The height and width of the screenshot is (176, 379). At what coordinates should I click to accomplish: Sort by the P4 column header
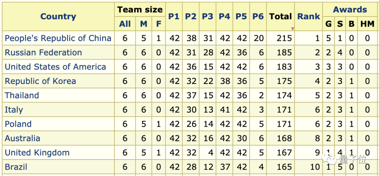225,16
